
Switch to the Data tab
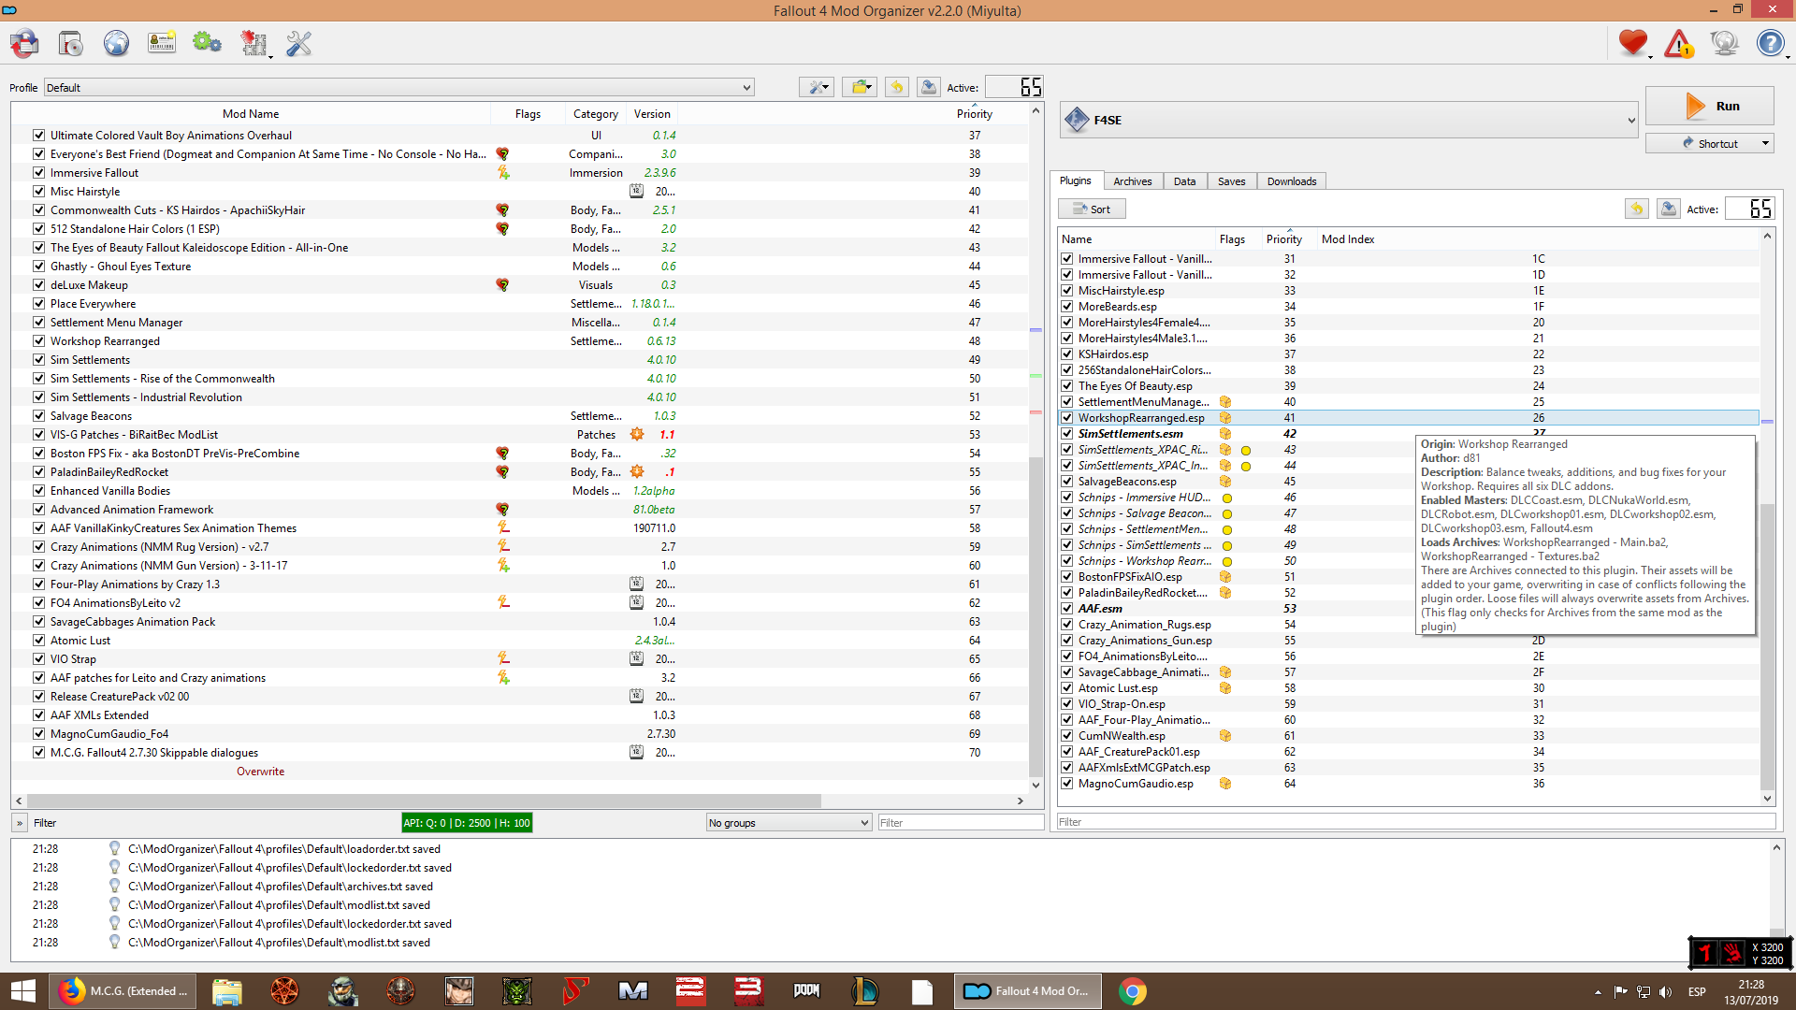(x=1184, y=181)
